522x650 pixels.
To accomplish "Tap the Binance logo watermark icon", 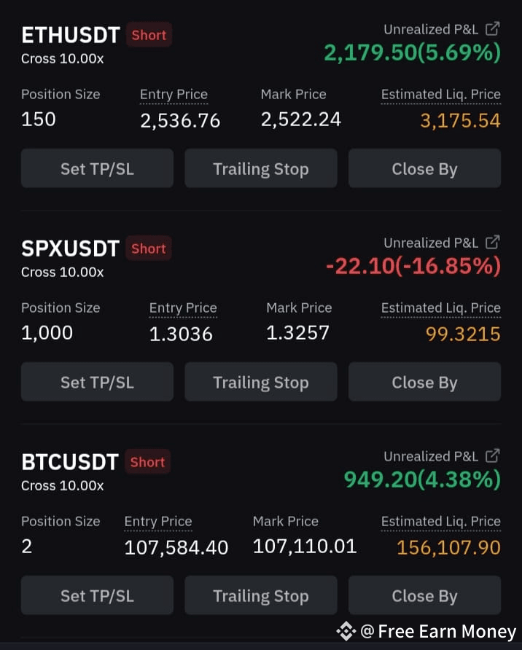I will click(x=346, y=631).
